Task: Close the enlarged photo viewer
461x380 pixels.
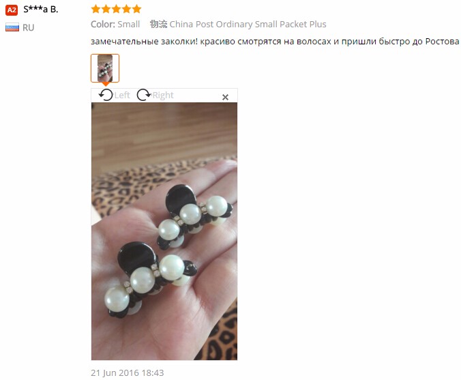Action: tap(225, 97)
